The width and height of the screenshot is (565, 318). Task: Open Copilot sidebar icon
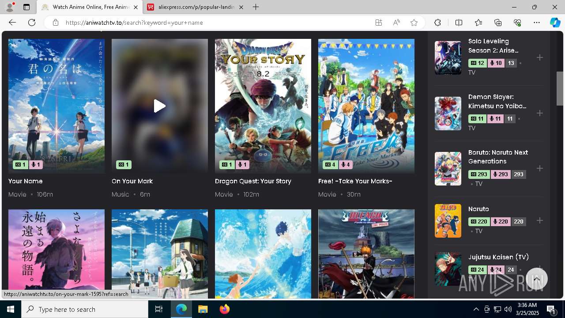click(555, 23)
